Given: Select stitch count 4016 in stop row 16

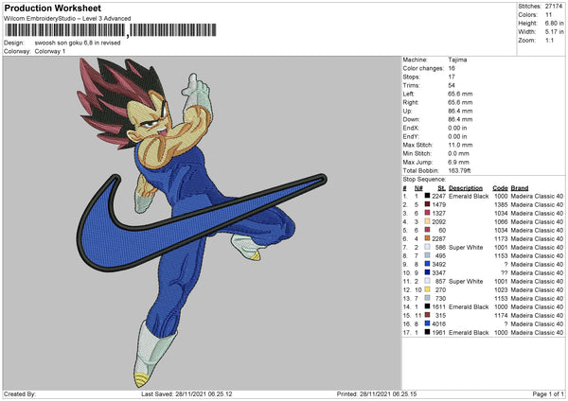Looking at the screenshot, I should pos(438,323).
